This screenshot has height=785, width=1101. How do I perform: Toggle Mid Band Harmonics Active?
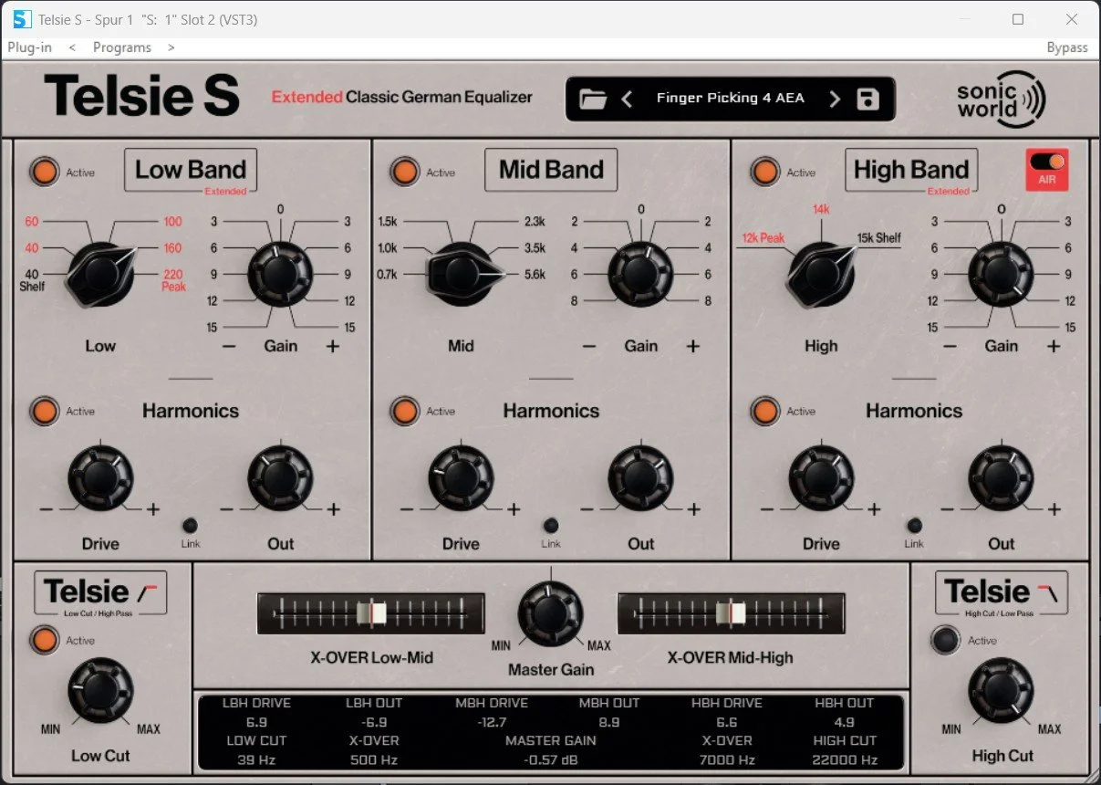point(404,411)
